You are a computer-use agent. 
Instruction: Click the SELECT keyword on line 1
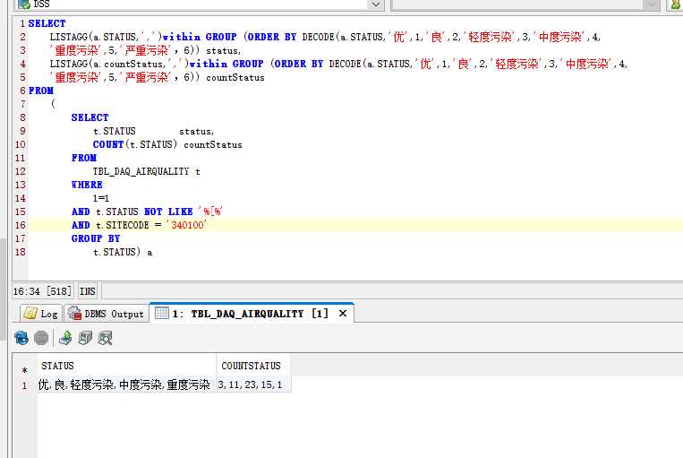coord(47,23)
